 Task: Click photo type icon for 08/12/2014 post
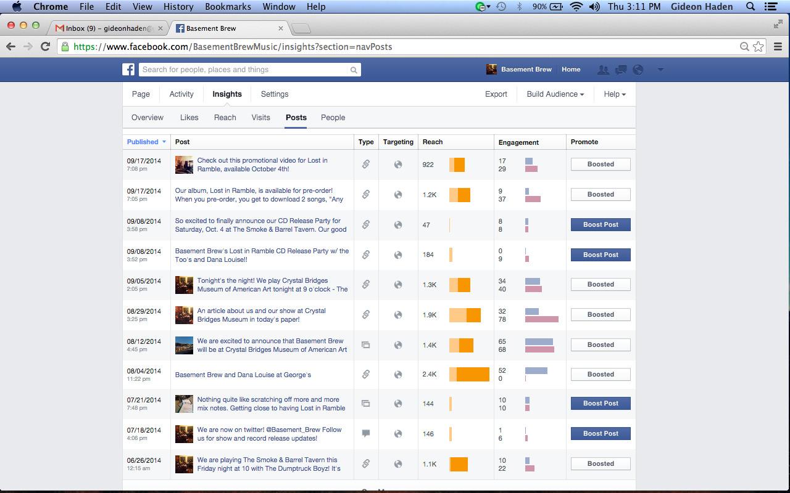(x=365, y=345)
